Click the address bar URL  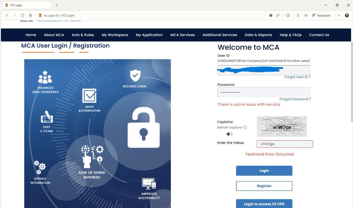[59, 15]
